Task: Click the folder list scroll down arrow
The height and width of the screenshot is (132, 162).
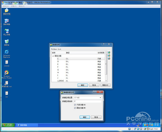Action: coord(106,81)
